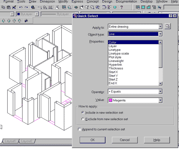Open the Apply to dropdown

click(160, 27)
